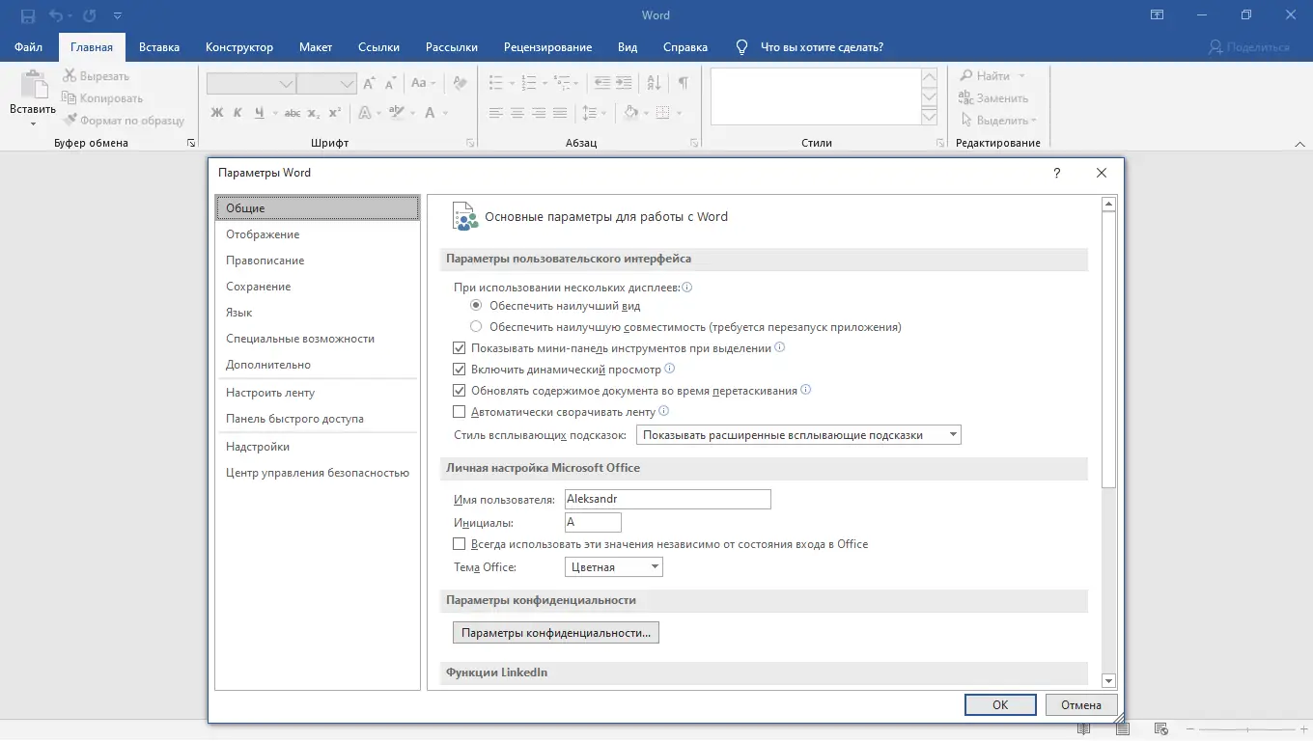1313x741 pixels.
Task: Switch to the Рецензирование ribbon tab
Action: [548, 46]
